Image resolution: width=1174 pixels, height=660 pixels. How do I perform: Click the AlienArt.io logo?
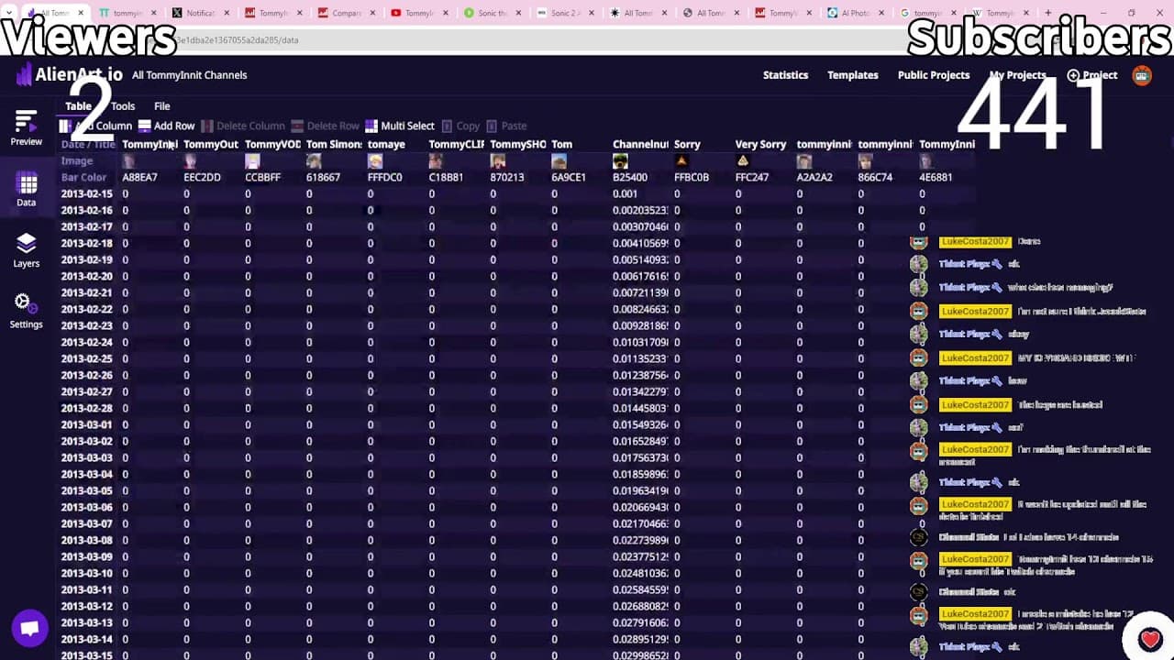(70, 75)
